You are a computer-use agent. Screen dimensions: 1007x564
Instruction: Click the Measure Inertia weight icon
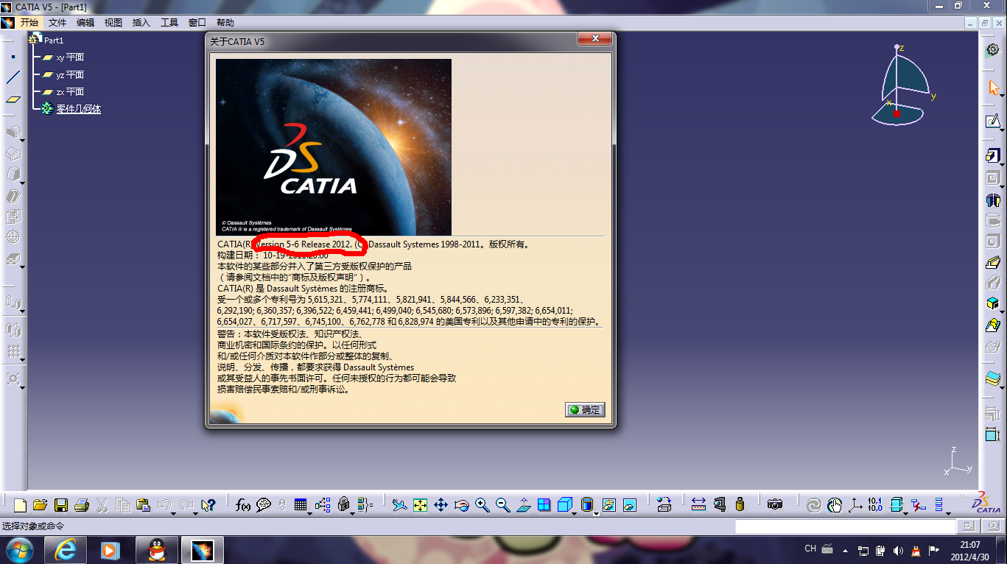tap(740, 505)
